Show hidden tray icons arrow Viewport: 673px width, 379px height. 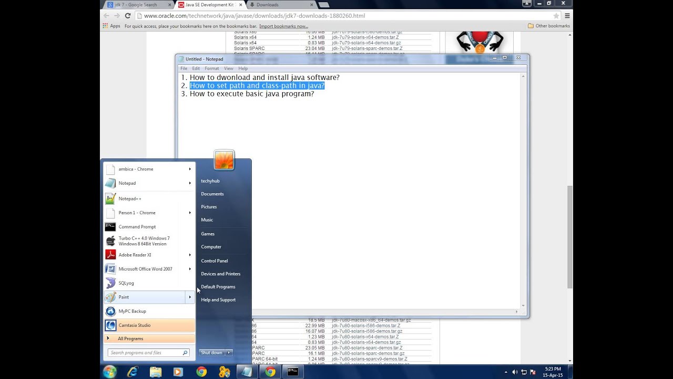pyautogui.click(x=506, y=372)
